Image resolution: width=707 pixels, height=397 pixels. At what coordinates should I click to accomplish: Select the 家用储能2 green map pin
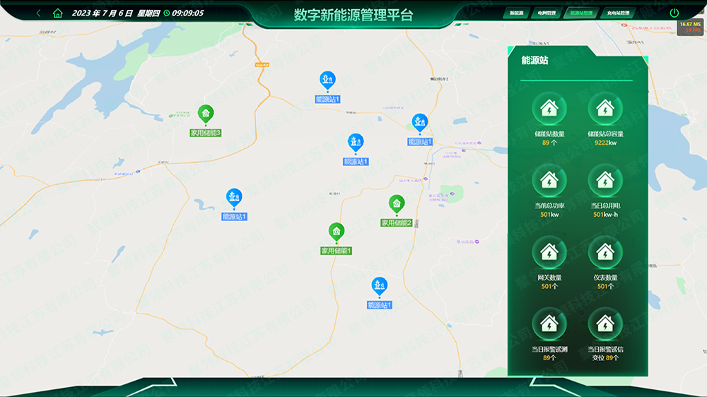397,205
